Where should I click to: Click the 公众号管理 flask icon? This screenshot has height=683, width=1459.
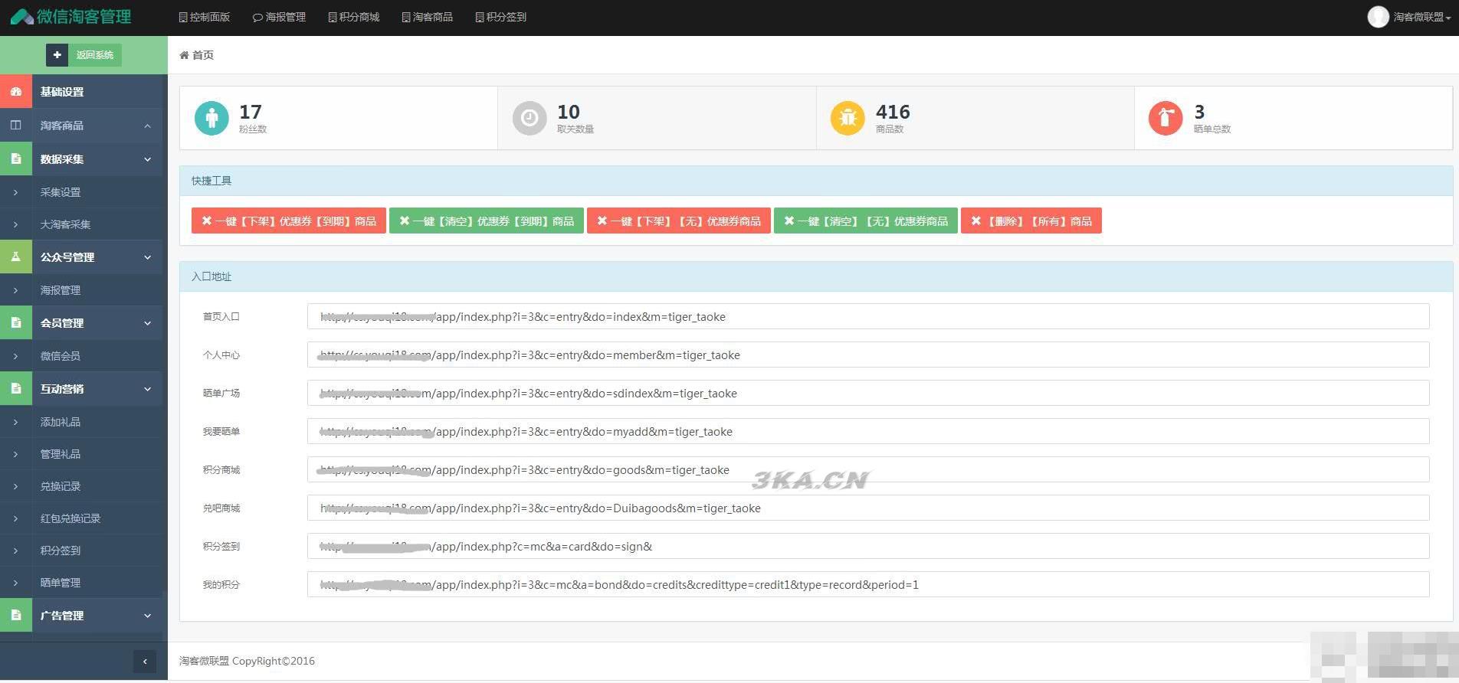pos(16,257)
